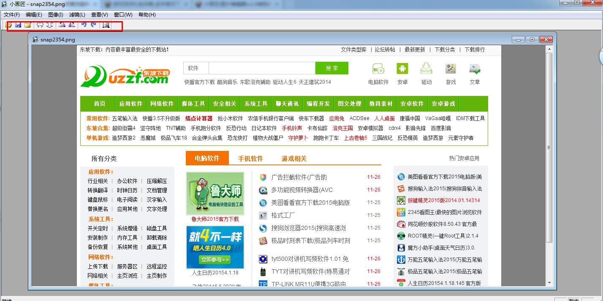The image size is (603, 301).
Task: Click the 电脑软件 icon on webpage
Action: (x=378, y=68)
